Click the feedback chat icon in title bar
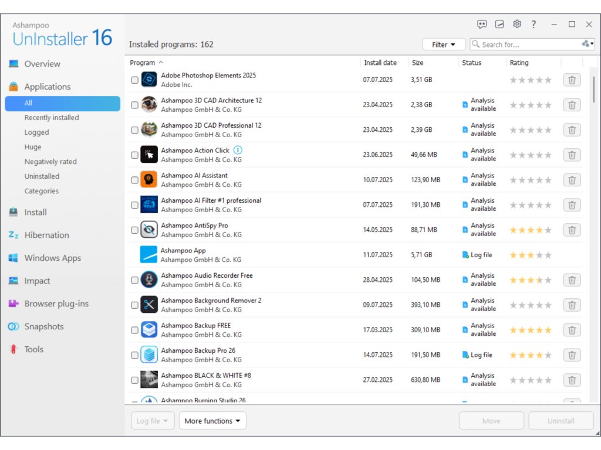The height and width of the screenshot is (450, 601). coord(482,24)
